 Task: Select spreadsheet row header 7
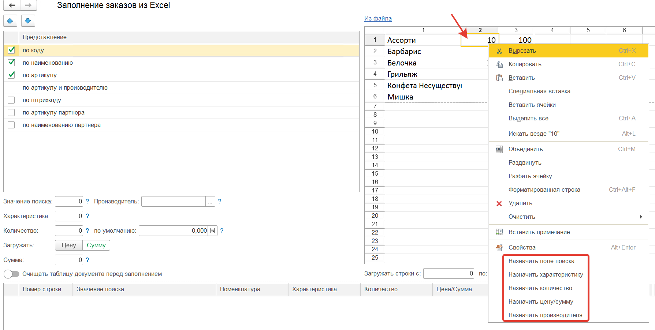point(375,106)
